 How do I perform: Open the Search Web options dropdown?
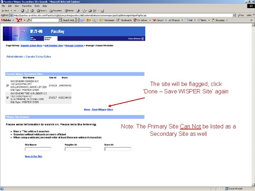[x=78, y=20]
